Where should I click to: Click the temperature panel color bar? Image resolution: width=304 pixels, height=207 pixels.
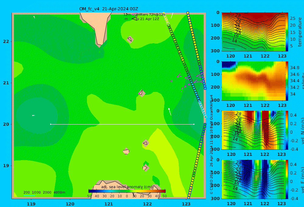[x=287, y=32]
